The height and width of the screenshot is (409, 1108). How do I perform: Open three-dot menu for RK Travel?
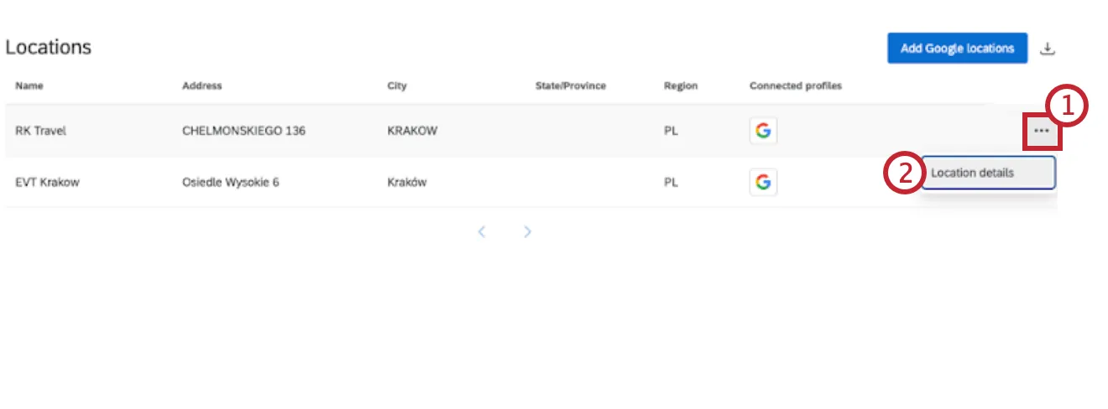click(1042, 132)
